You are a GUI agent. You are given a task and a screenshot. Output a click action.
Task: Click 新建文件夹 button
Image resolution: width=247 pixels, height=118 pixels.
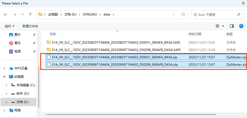click(x=30, y=26)
